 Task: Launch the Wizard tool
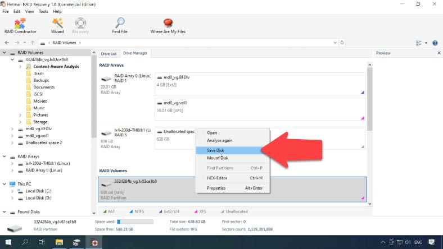pos(57,26)
